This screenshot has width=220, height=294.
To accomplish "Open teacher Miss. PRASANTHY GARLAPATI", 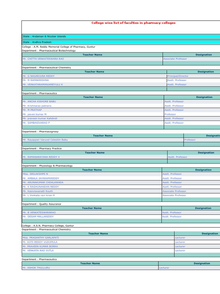I will [x=41, y=238].
